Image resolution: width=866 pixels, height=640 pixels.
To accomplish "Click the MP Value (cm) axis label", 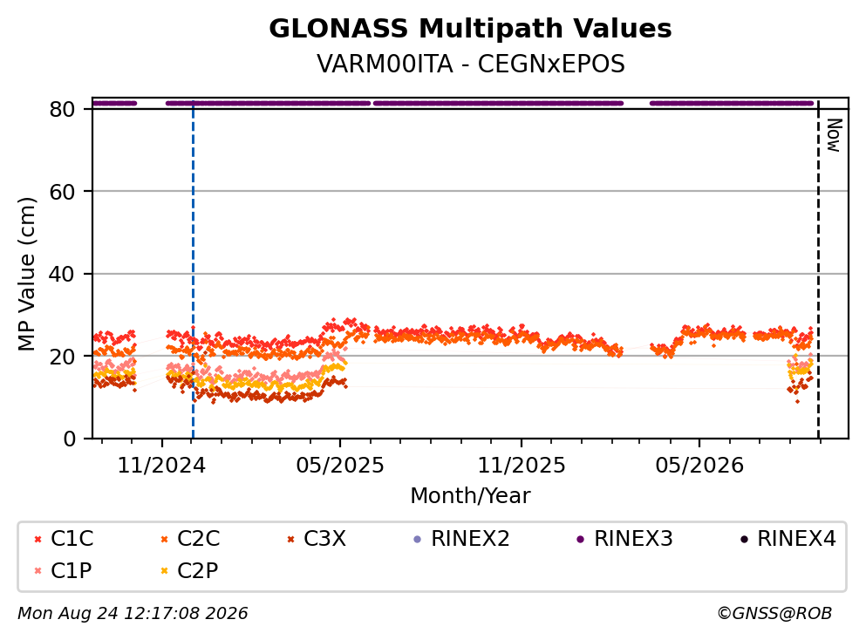I will [26, 274].
